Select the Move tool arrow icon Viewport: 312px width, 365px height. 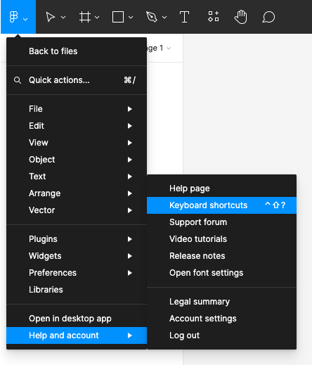[x=50, y=17]
